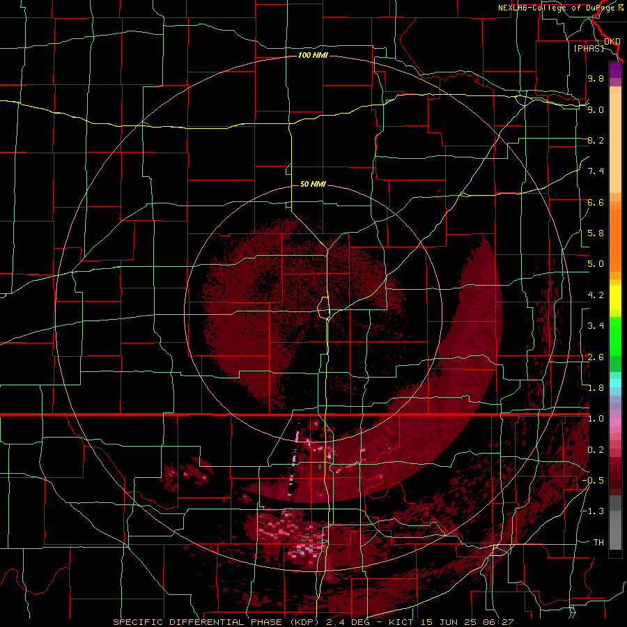Pick the bright green color scale segment

615,337
